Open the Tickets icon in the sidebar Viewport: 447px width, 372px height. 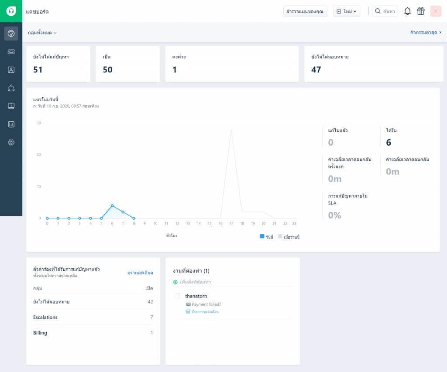11,51
